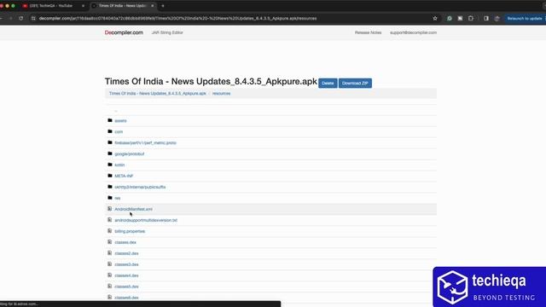Open the Extensions puzzle icon
The width and height of the screenshot is (546, 307).
471,19
